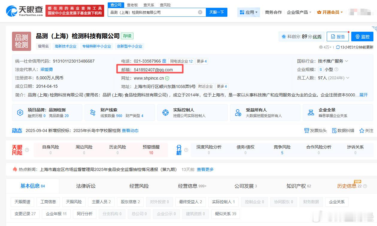
Task: Open the 法律诉讼 tab
Action: (86, 186)
